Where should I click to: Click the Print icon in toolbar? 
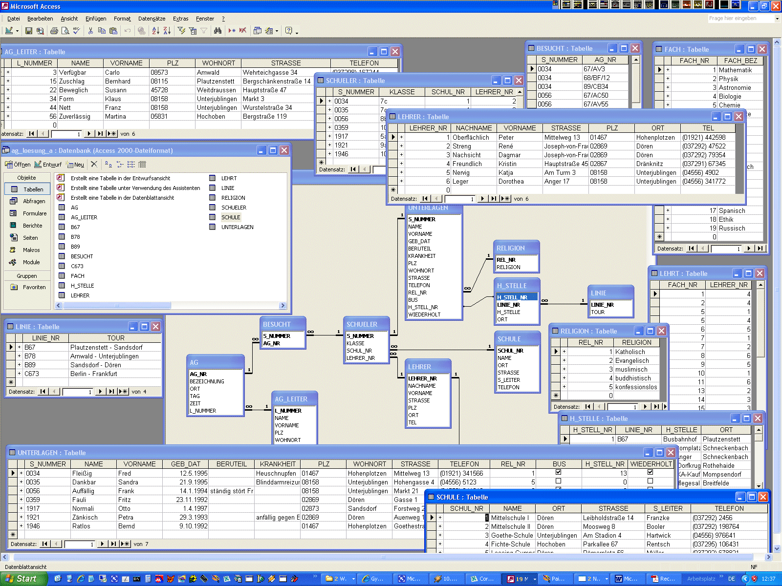coord(54,31)
